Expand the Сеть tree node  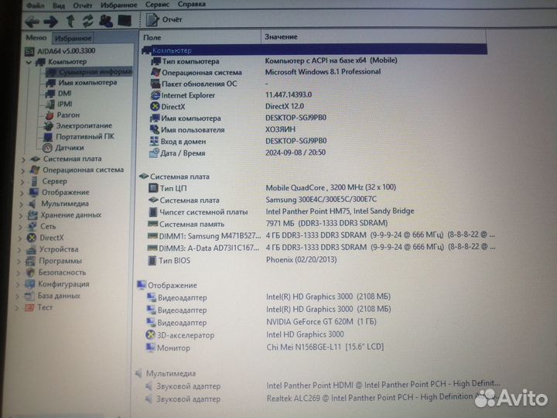21,227
